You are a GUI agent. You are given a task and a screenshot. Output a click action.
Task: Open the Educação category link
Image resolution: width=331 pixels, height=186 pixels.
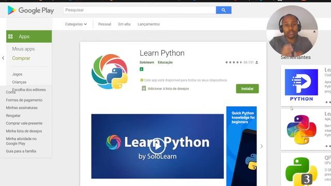pos(165,63)
